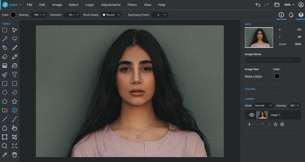Hide Layer 1 with eye icon

(251, 115)
